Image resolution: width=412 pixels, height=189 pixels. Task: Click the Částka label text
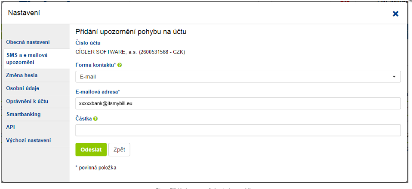(x=84, y=119)
